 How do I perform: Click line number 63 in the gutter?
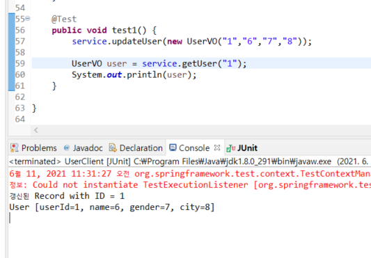20,108
